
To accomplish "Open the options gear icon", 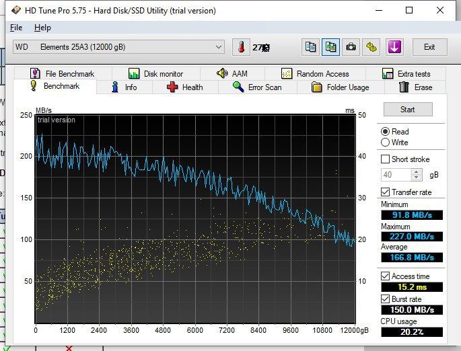I will (371, 47).
